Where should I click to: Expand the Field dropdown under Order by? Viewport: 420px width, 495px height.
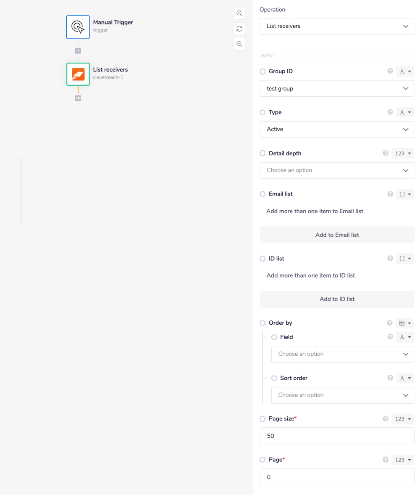pos(342,354)
